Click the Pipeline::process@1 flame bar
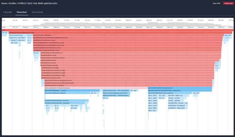235x137 pixels. coord(128,65)
